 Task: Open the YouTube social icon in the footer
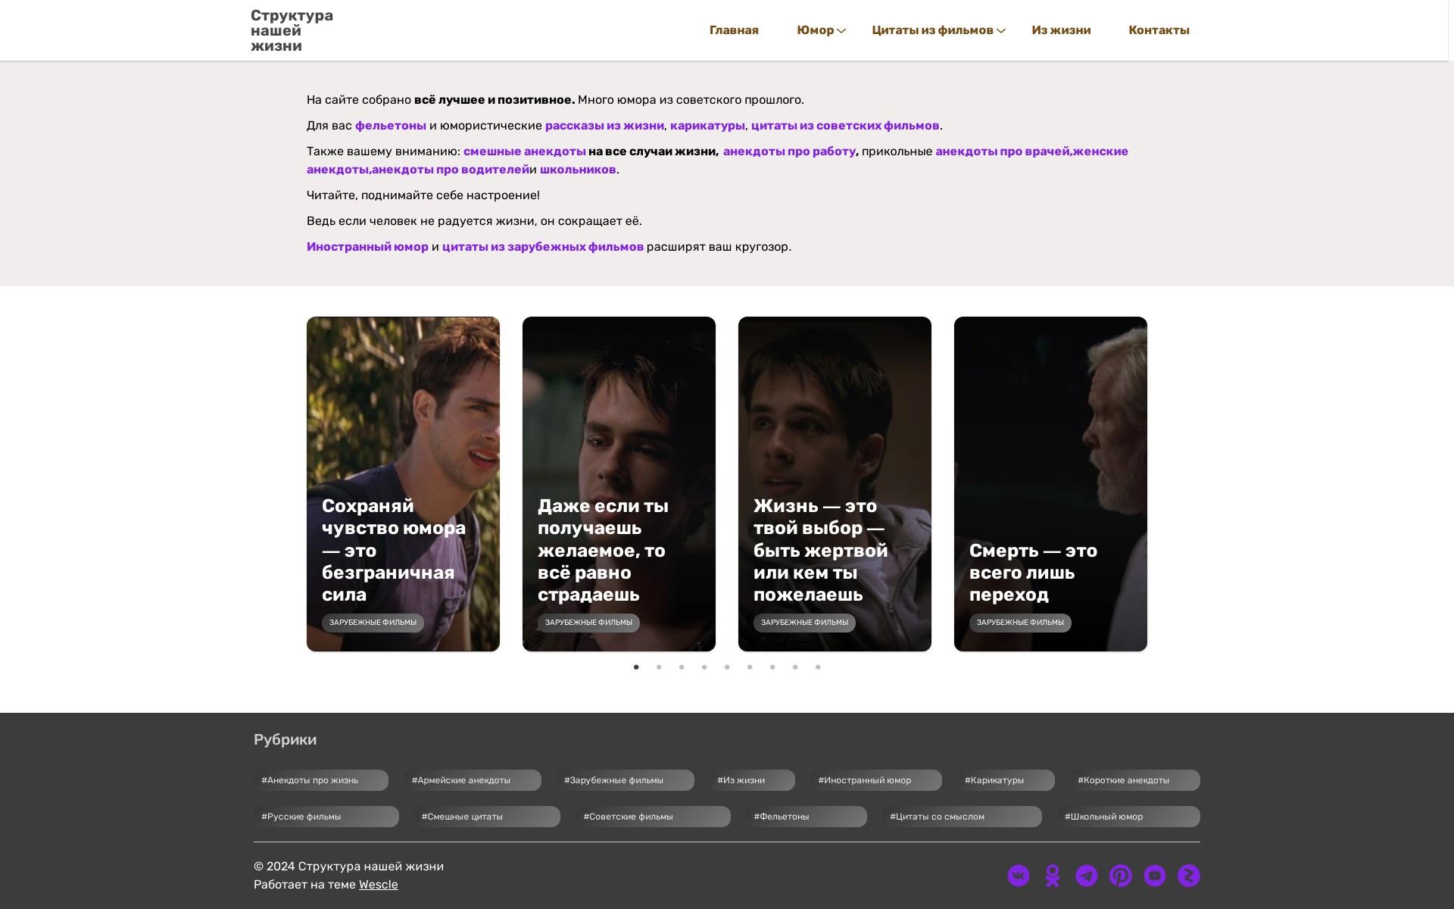coord(1155,876)
